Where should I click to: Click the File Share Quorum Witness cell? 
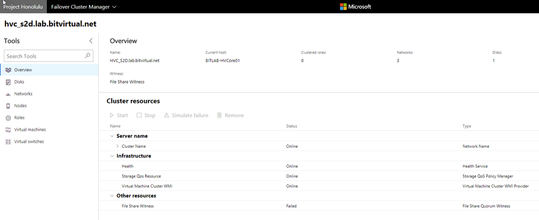pos(487,206)
